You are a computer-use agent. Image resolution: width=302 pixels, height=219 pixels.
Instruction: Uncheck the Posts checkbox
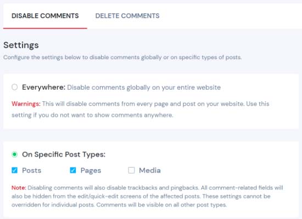pos(14,170)
